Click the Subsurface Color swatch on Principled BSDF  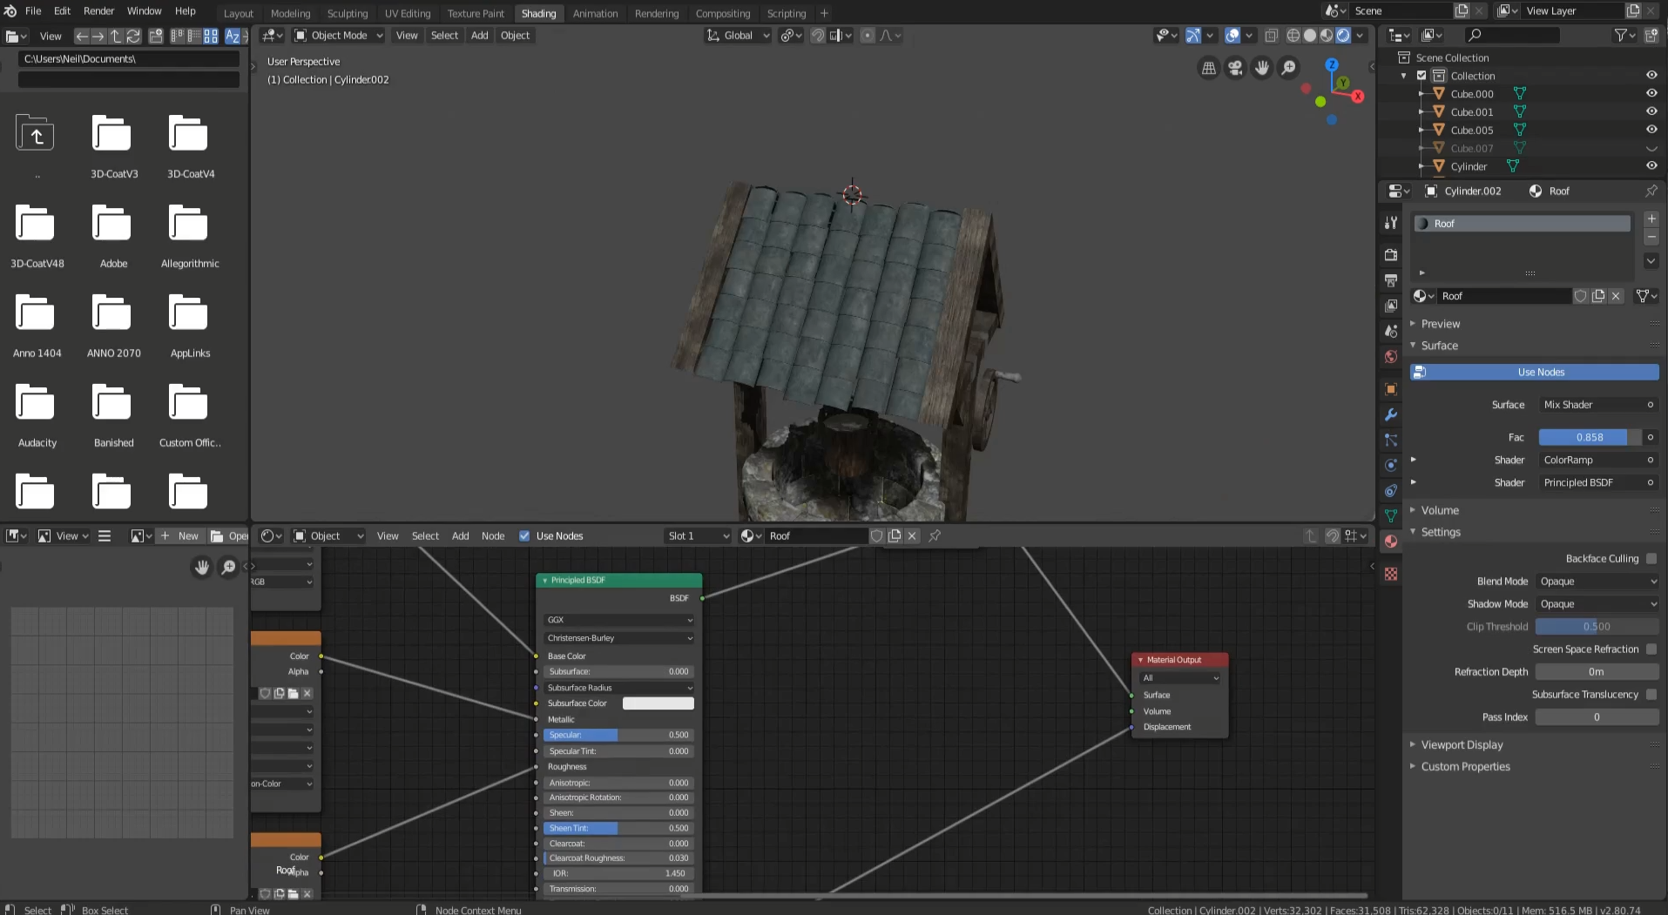[x=658, y=703]
